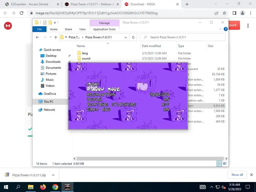Viewport: 256px width, 192px height.
Task: Open the lang folder
Action: point(85,53)
